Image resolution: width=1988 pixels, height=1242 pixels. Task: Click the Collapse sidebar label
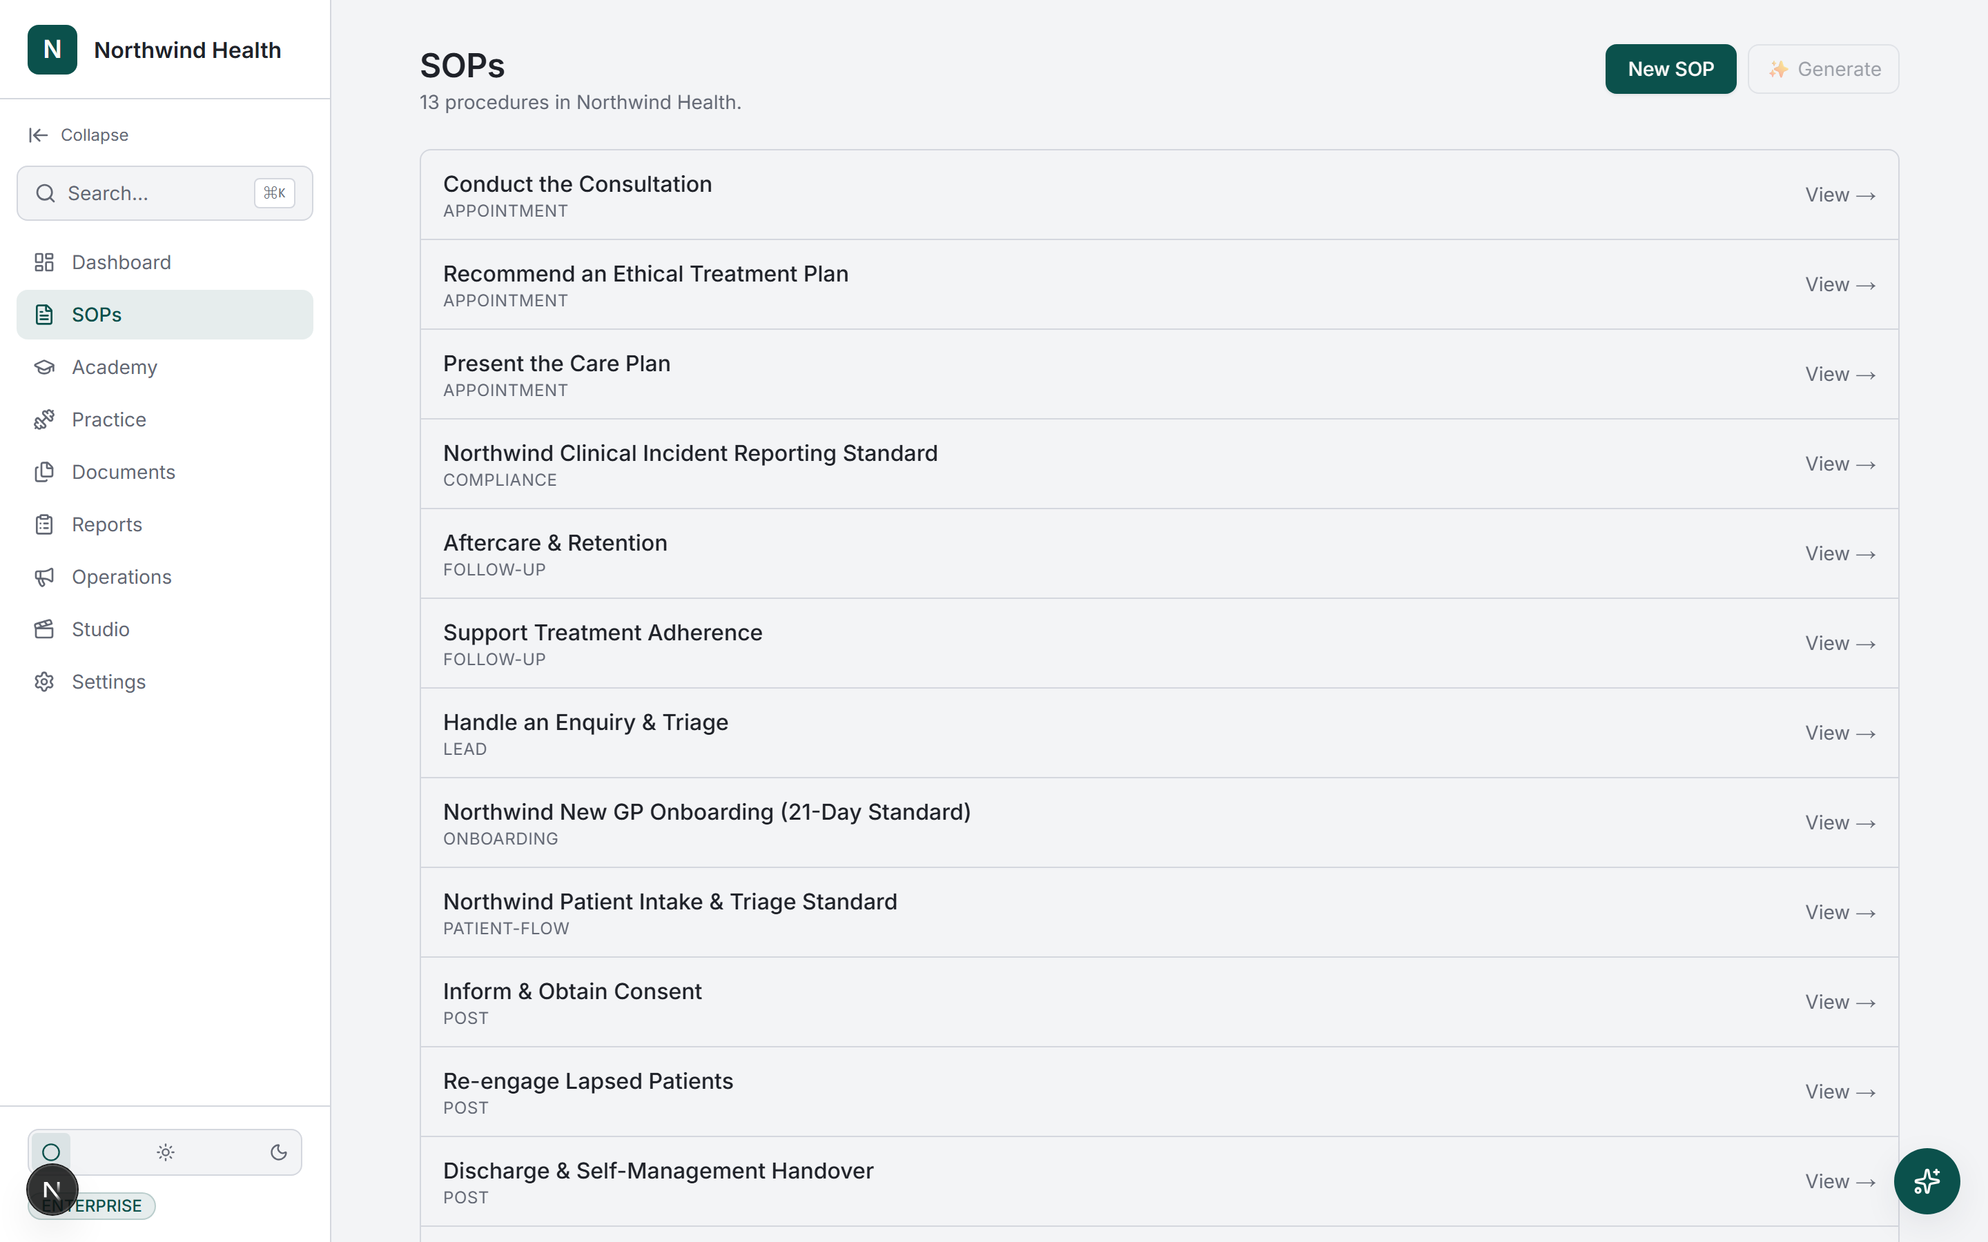click(x=95, y=135)
